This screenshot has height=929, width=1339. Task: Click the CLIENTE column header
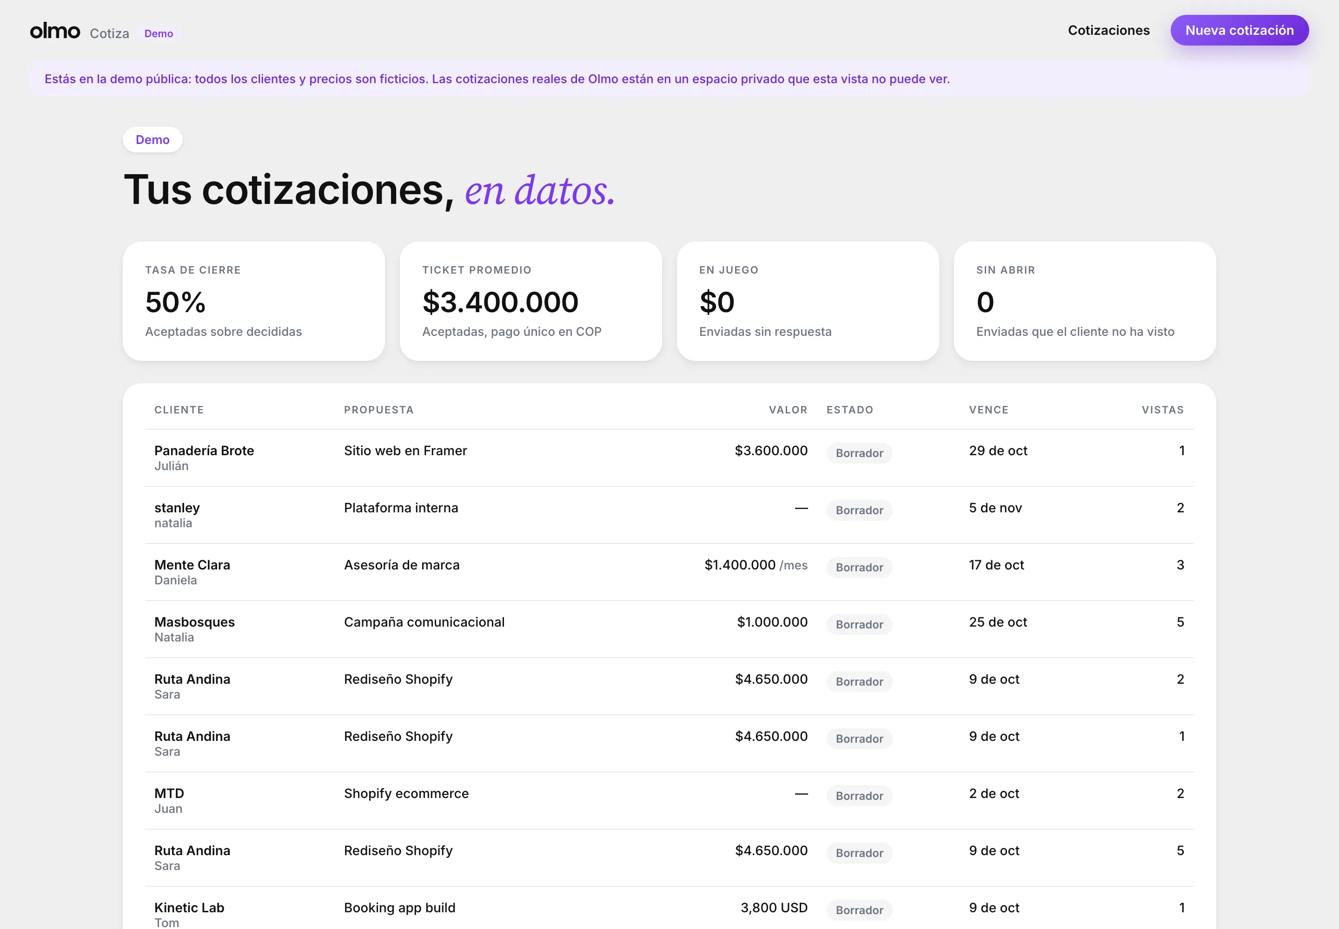pyautogui.click(x=179, y=410)
